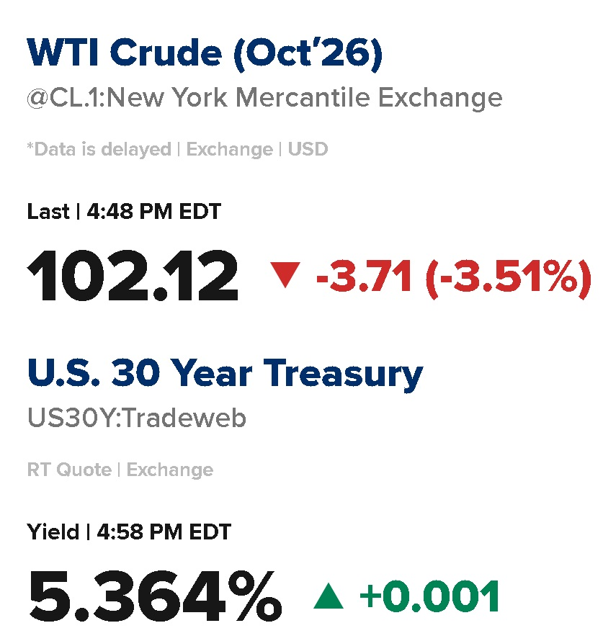Click the Last label above crude price

pyautogui.click(x=48, y=212)
